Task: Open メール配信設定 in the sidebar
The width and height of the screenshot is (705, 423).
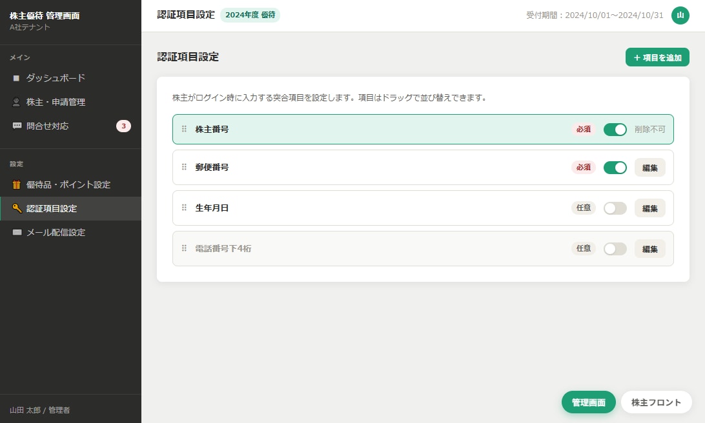Action: (70, 233)
